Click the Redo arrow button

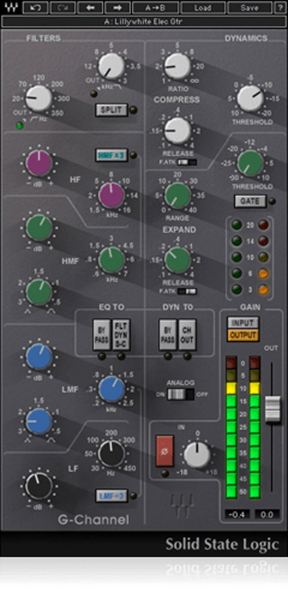tap(63, 7)
